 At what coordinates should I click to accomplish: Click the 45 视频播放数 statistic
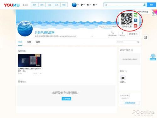point(112,34)
